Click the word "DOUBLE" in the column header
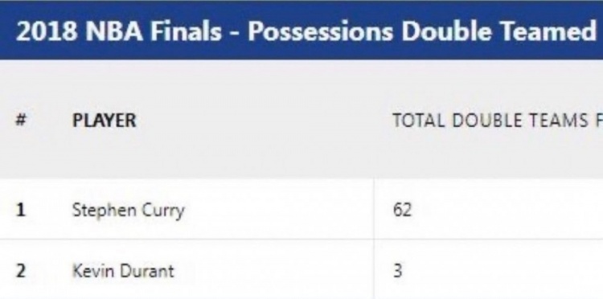 tap(486, 121)
